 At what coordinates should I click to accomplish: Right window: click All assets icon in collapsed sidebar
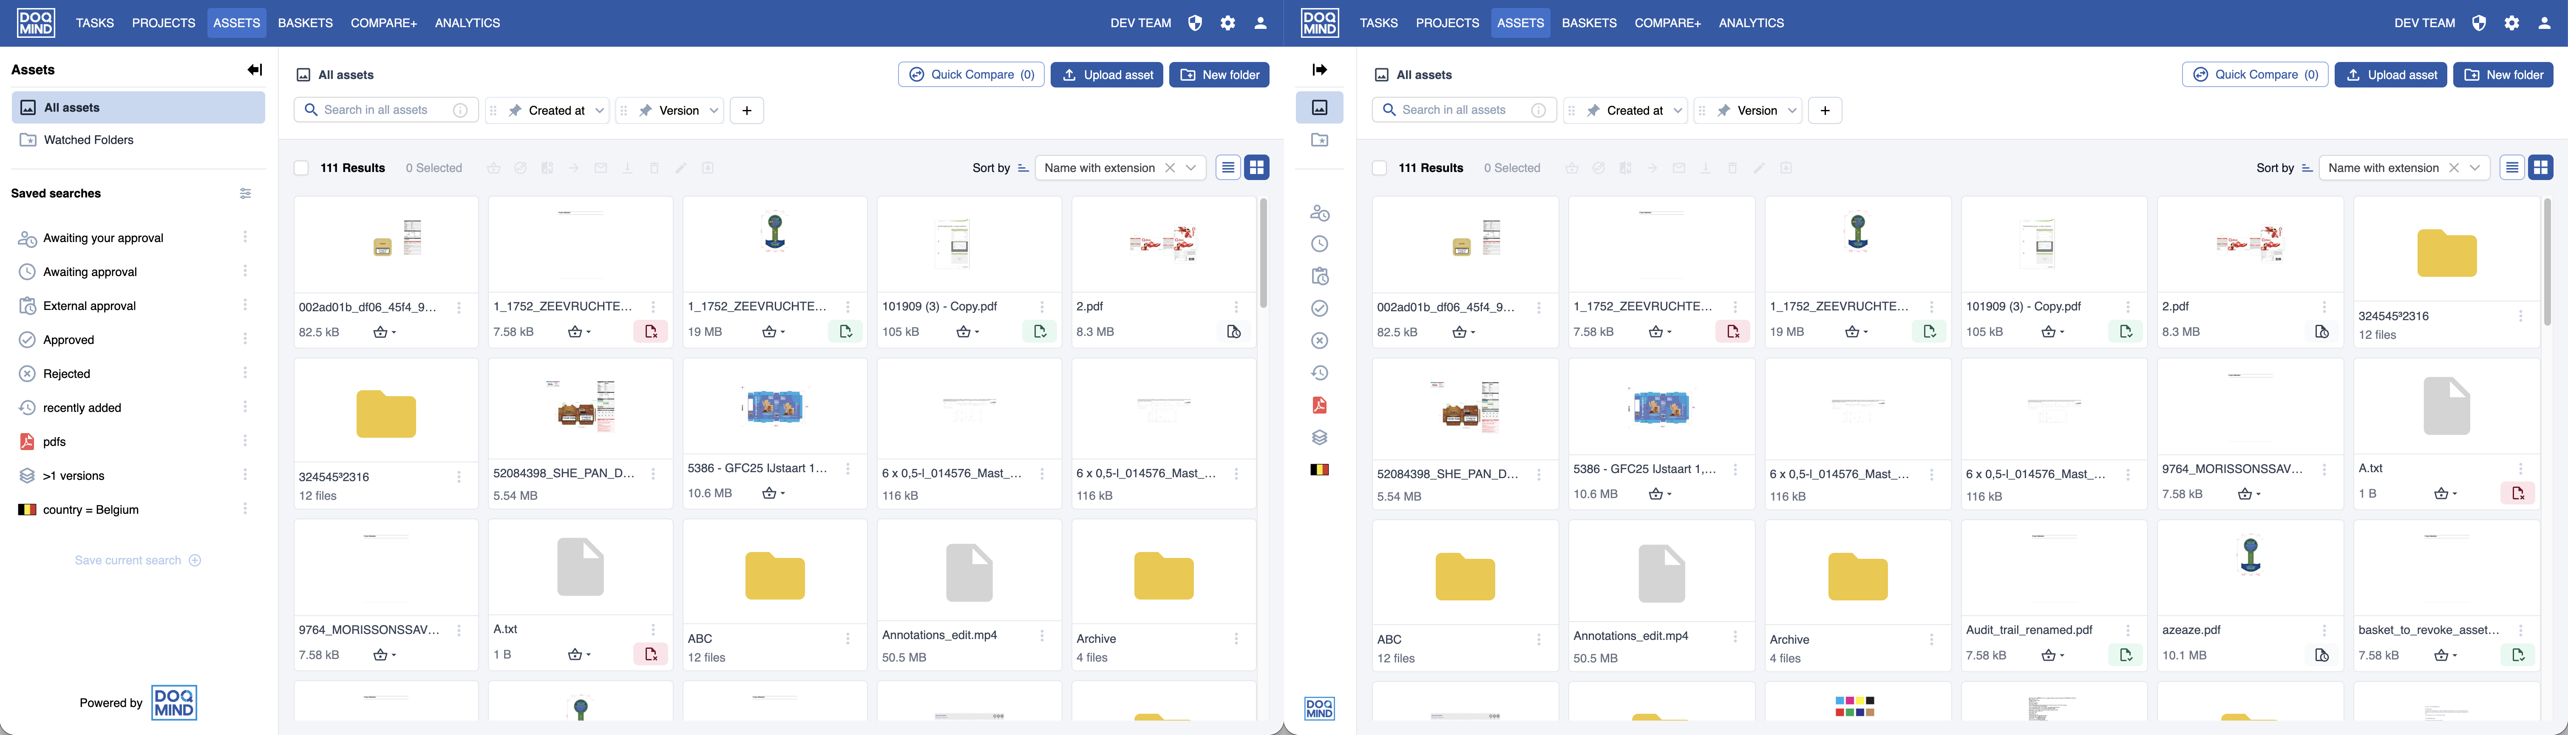1320,107
